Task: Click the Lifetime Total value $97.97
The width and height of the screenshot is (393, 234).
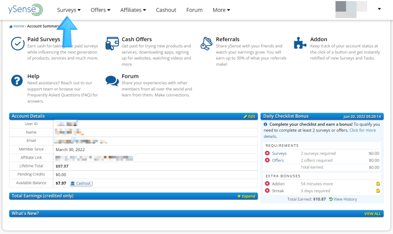Action: (62, 166)
